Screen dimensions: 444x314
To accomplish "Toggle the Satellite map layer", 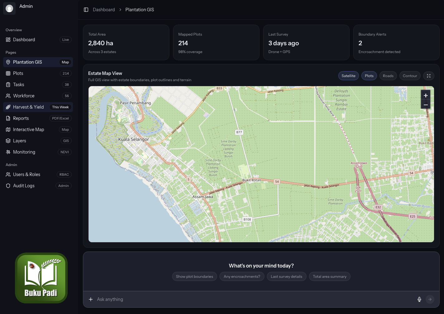I will pyautogui.click(x=348, y=76).
